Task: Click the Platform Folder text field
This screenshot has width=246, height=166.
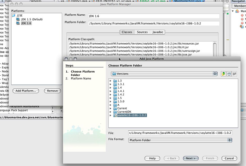Action: [154, 24]
